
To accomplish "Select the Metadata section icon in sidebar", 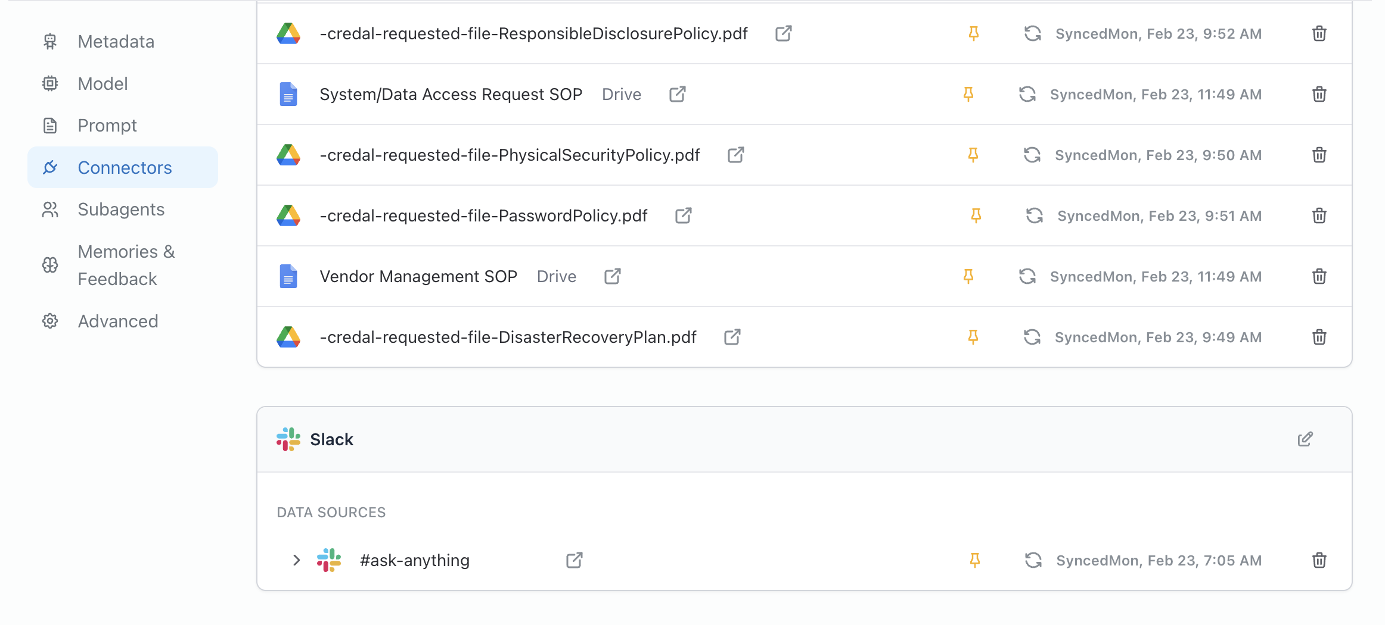I will (50, 42).
